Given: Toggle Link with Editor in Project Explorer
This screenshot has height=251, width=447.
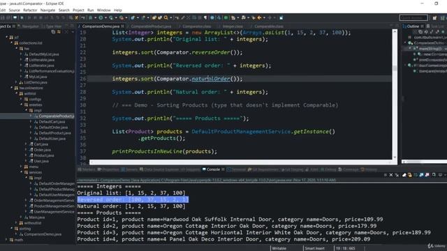Looking at the screenshot, I should pyautogui.click(x=59, y=32).
